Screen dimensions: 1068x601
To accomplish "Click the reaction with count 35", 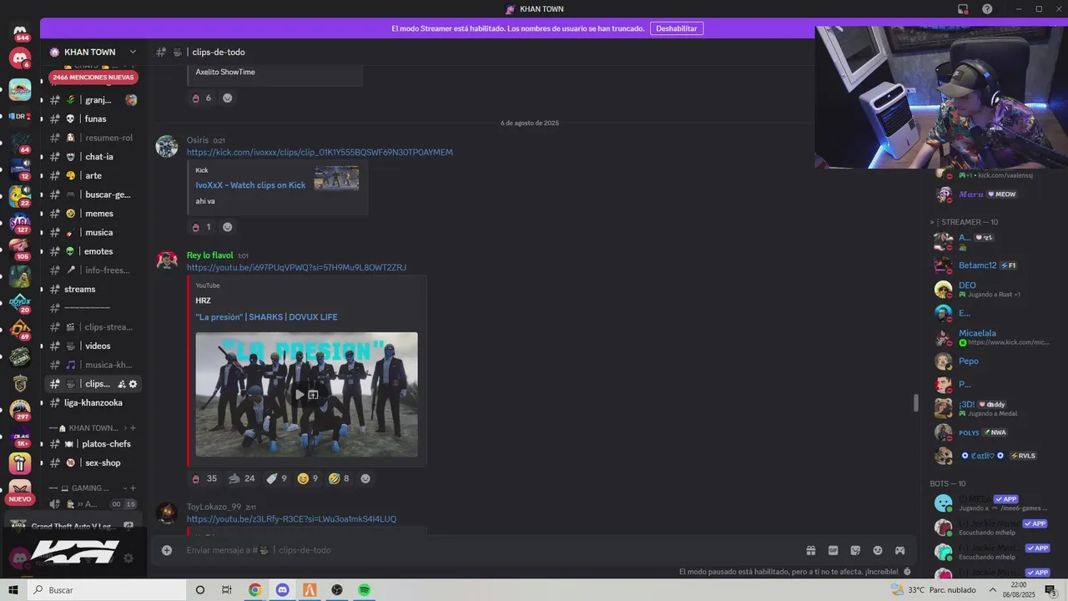I will pyautogui.click(x=204, y=478).
